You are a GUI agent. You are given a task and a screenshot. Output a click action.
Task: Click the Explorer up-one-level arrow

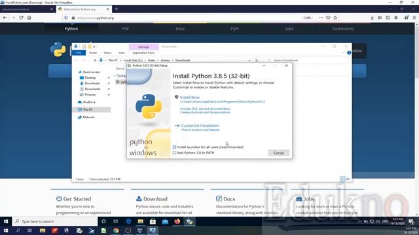[x=94, y=61]
